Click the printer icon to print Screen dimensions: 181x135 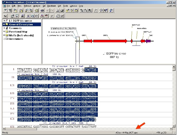pos(62,10)
